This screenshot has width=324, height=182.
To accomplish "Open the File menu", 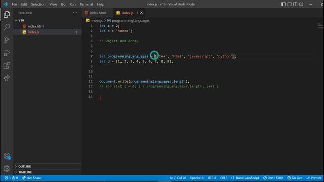I will coord(14,4).
